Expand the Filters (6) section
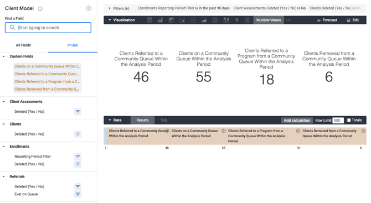 110,8
